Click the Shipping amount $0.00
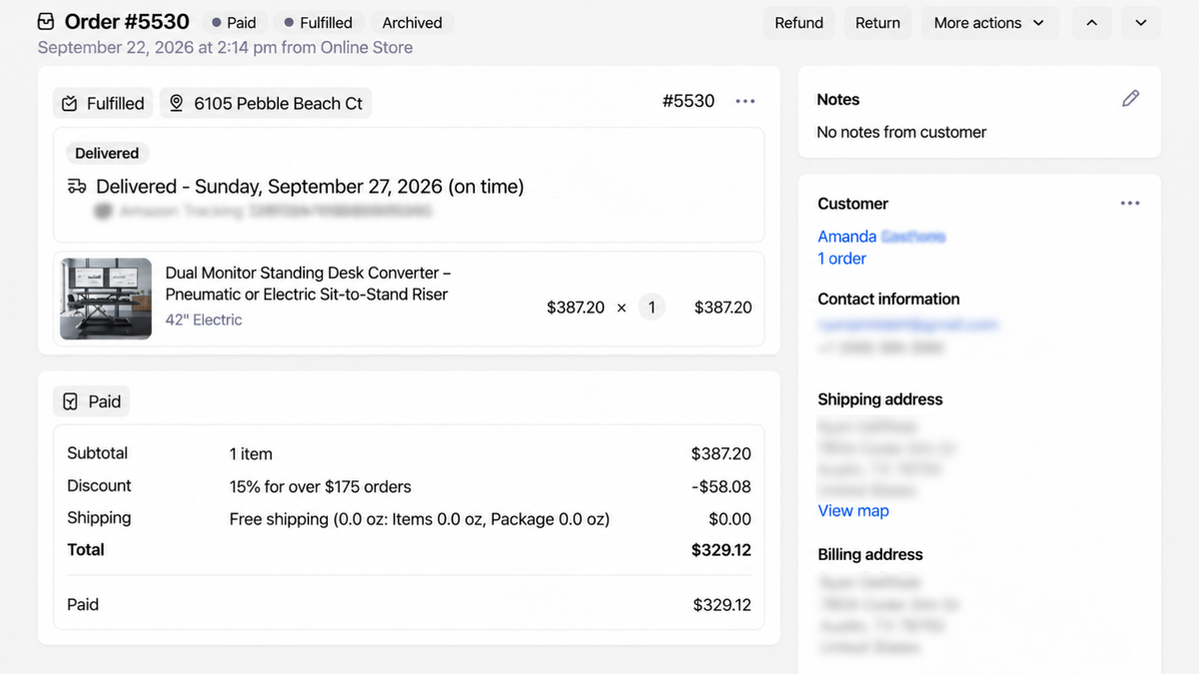Viewport: 1199px width, 674px height. coord(728,519)
